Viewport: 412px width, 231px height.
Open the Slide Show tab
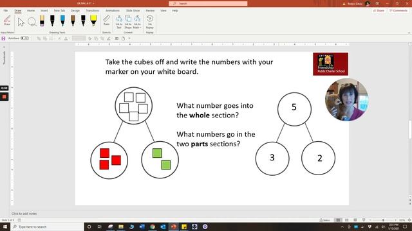133,10
